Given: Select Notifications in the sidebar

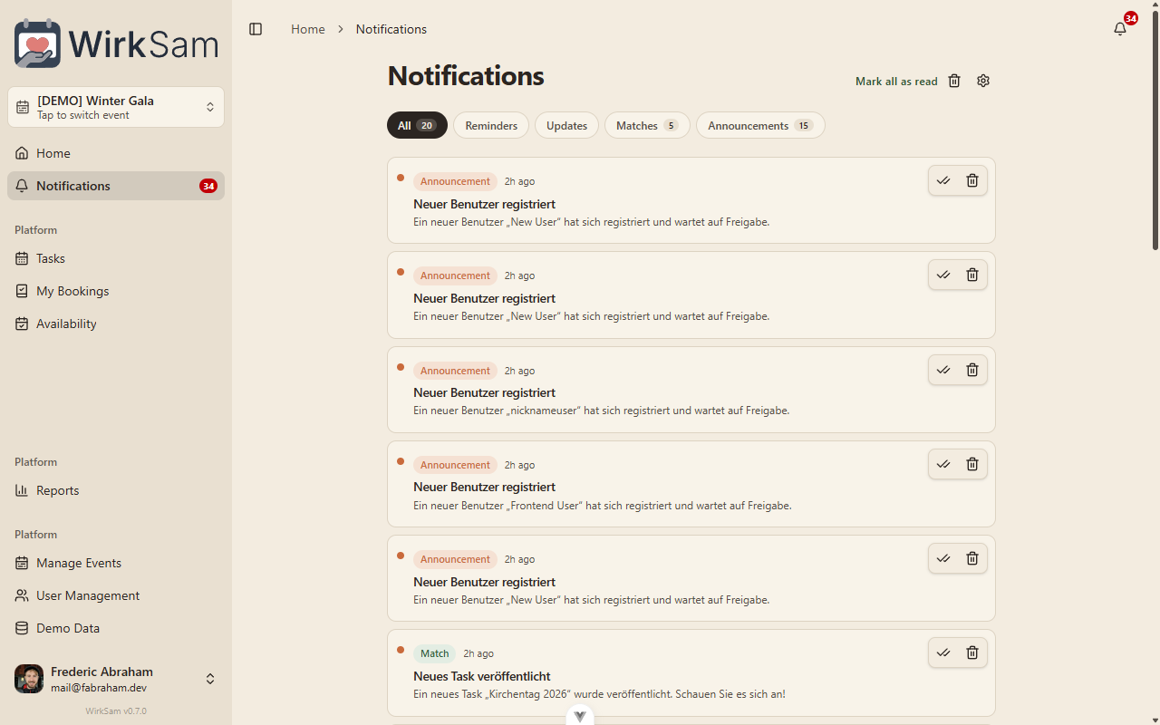Looking at the screenshot, I should [116, 186].
